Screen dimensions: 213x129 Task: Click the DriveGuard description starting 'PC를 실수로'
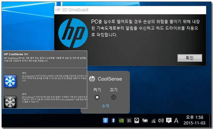tap(145, 28)
